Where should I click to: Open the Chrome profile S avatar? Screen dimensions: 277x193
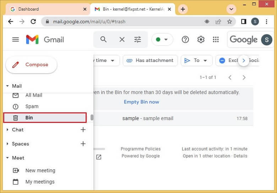point(255,22)
